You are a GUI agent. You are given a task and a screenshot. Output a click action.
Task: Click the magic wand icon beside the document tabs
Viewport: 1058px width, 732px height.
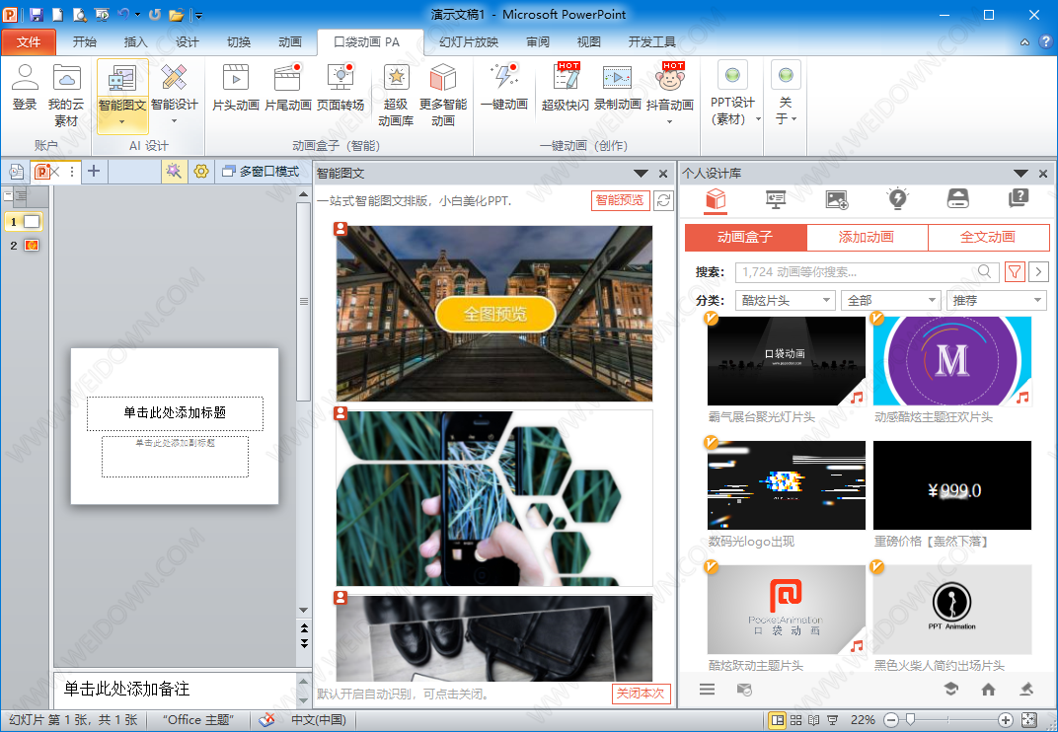point(174,172)
